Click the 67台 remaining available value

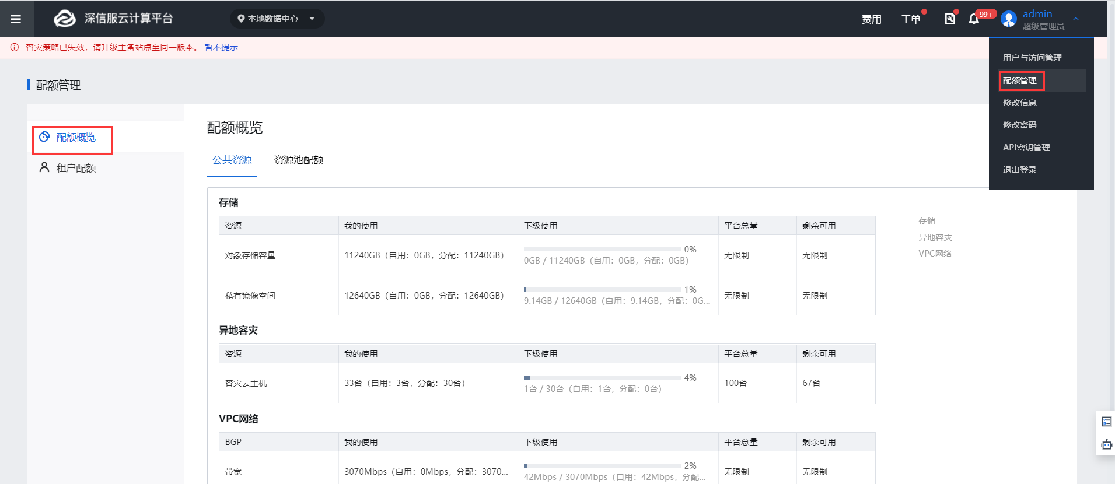pos(812,383)
